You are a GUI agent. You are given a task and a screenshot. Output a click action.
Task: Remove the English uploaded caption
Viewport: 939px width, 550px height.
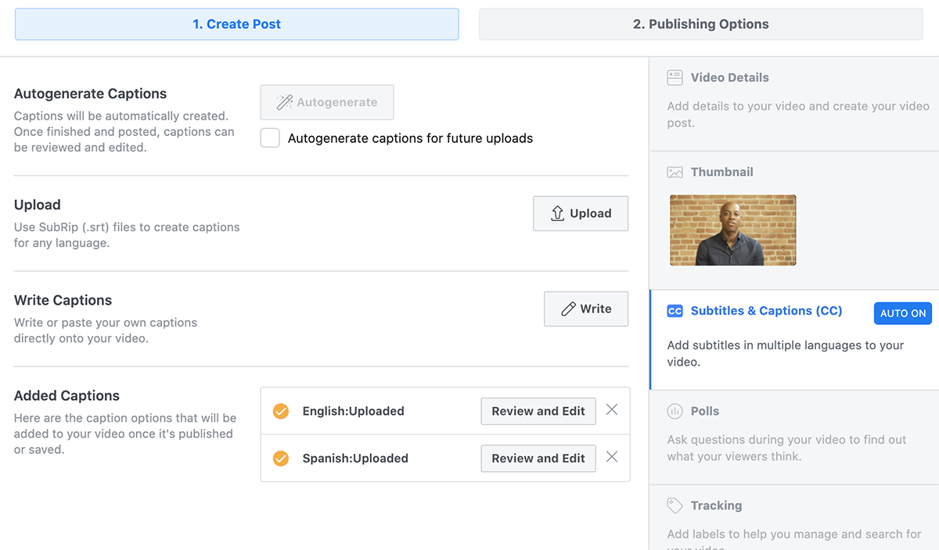tap(612, 410)
